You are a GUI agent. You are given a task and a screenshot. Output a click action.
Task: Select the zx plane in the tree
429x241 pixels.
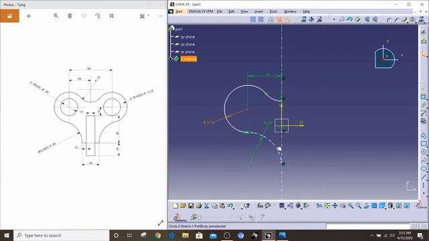188,52
